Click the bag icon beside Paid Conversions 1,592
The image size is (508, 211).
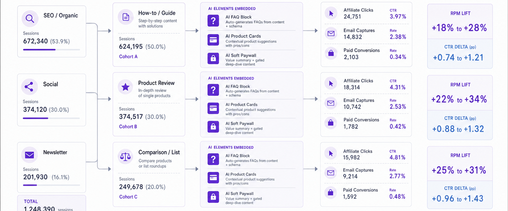tap(331, 193)
